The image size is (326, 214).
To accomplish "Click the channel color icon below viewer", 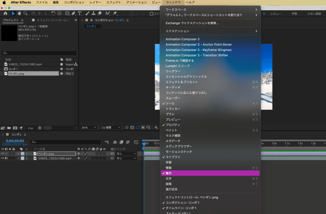I will tap(156, 127).
